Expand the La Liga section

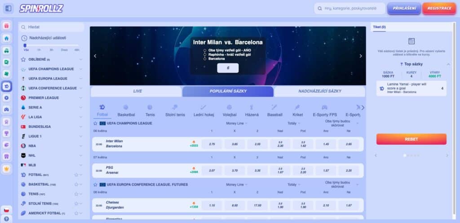[x=81, y=117]
